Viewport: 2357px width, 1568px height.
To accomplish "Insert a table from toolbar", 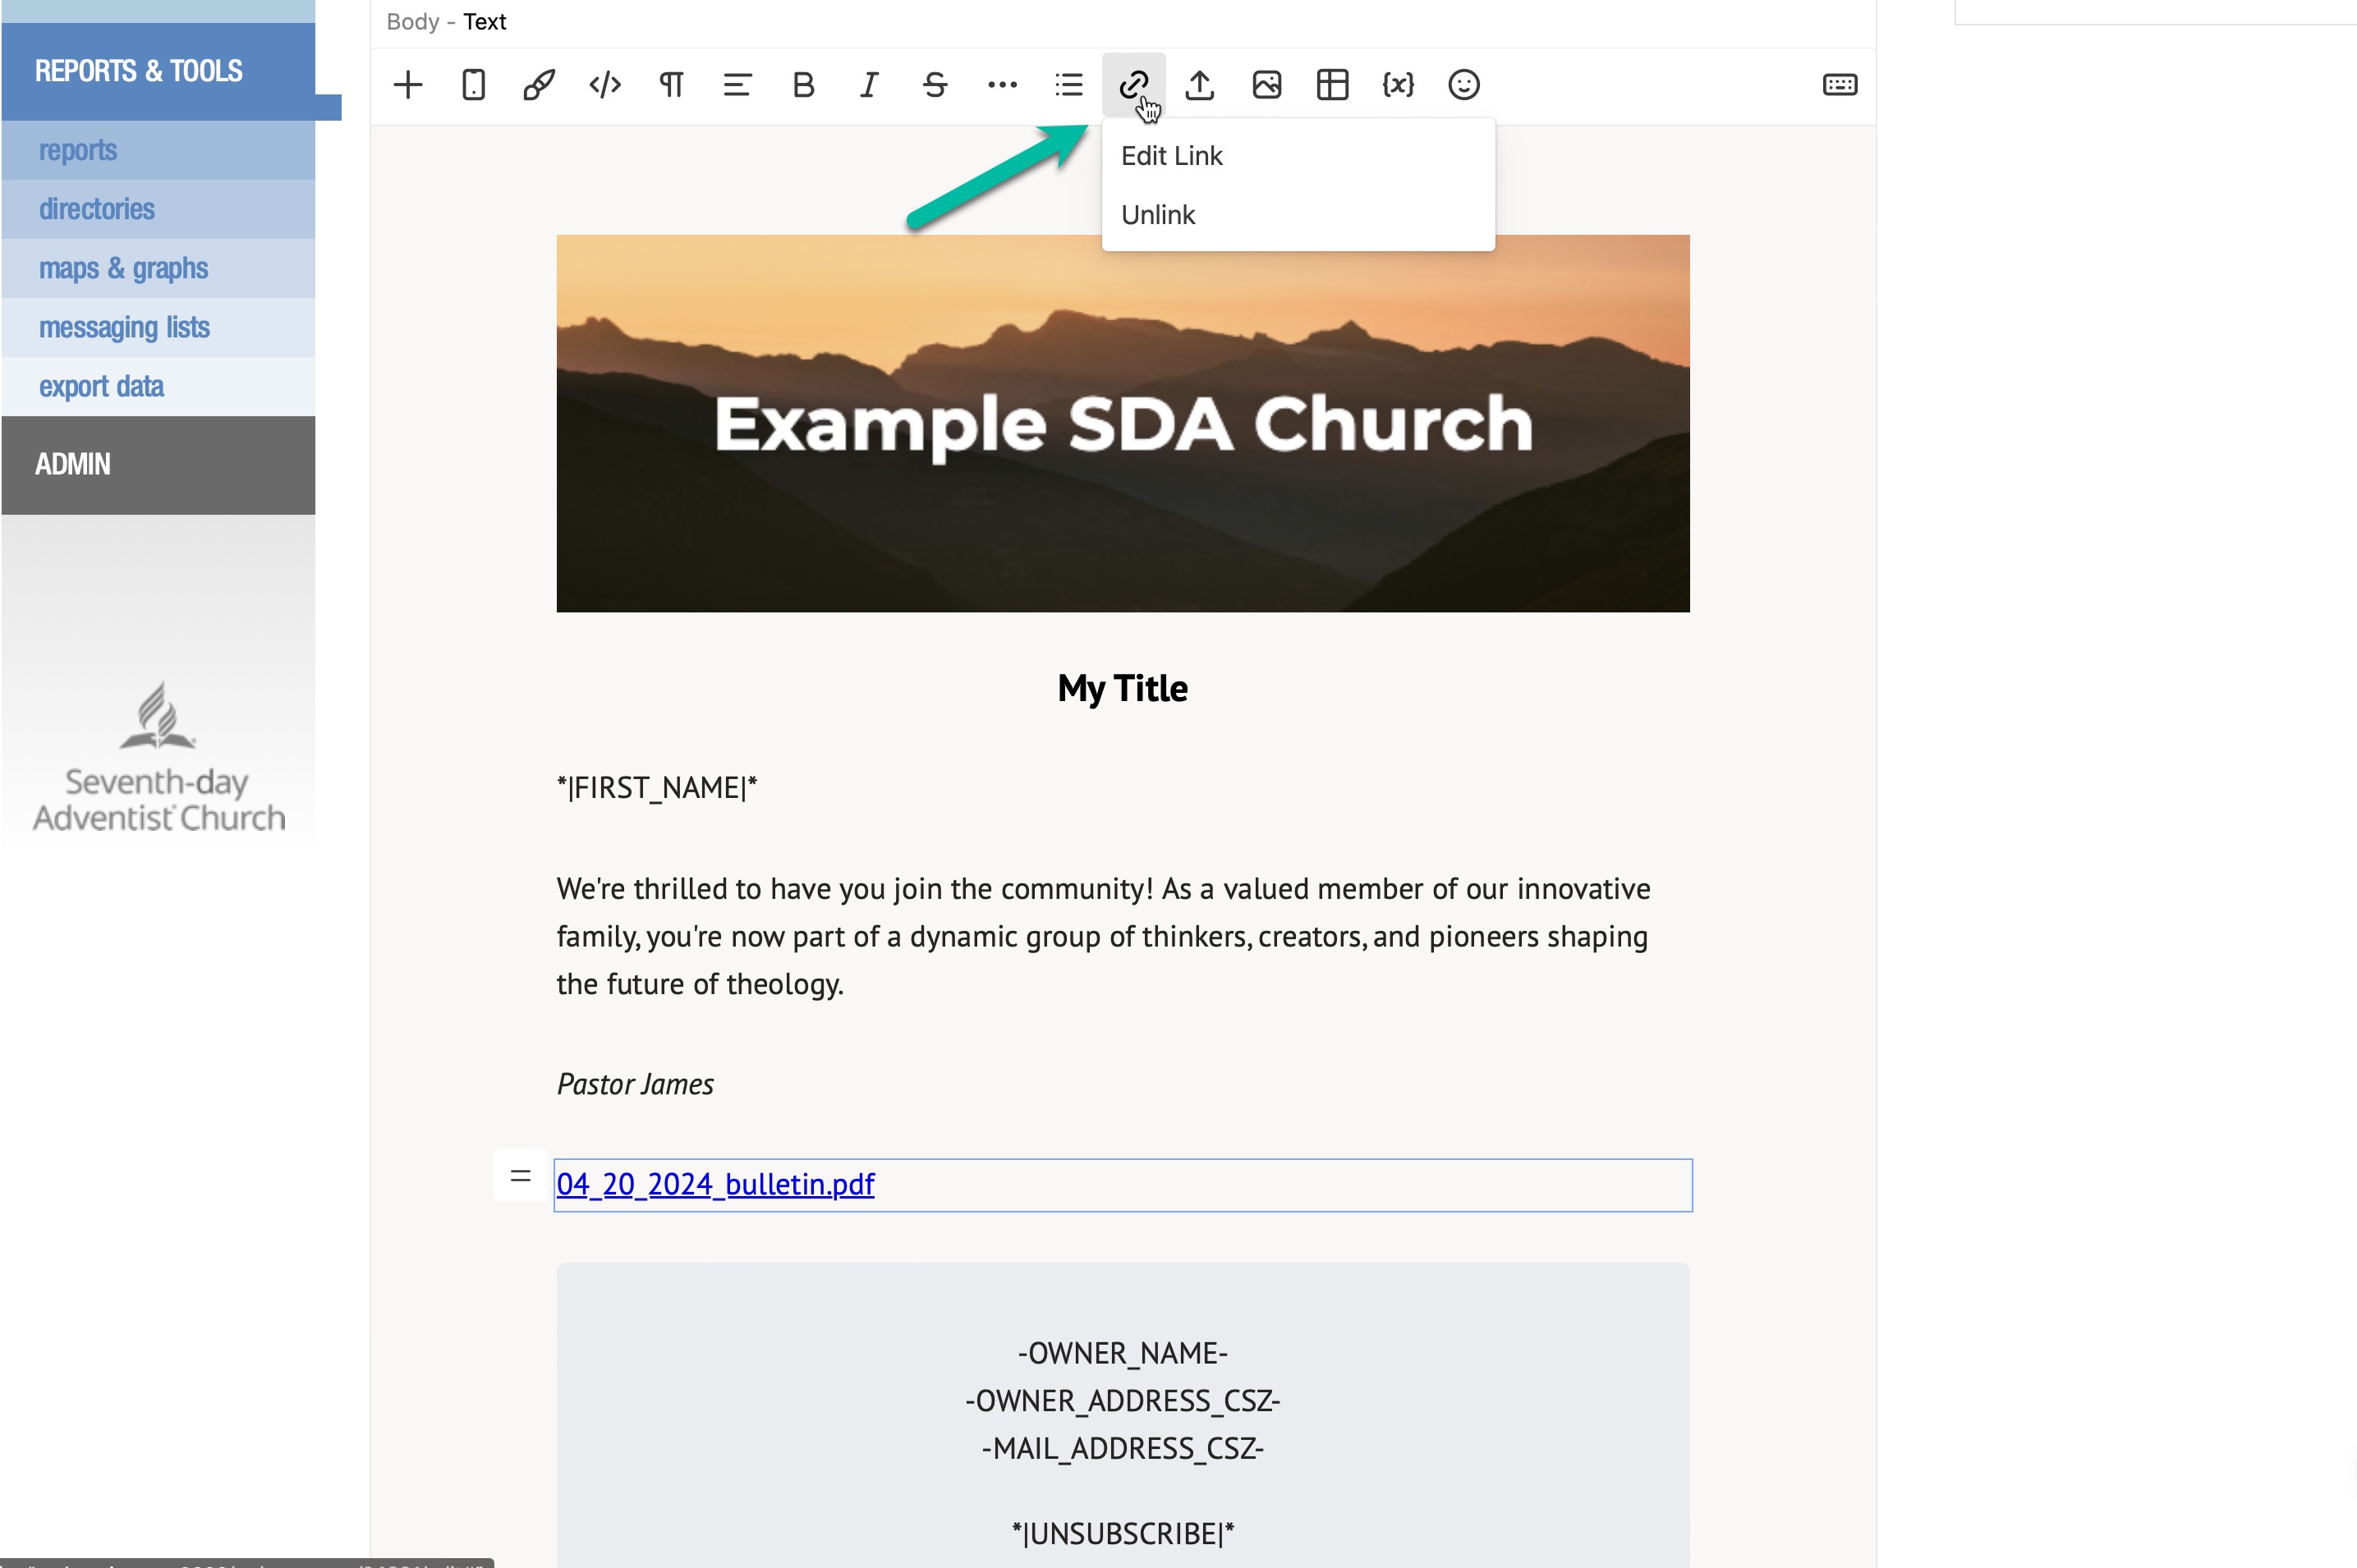I will coord(1331,85).
